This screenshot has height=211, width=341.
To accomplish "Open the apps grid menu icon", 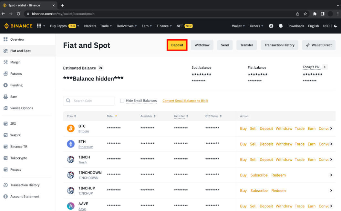I will pyautogui.click(x=39, y=26).
